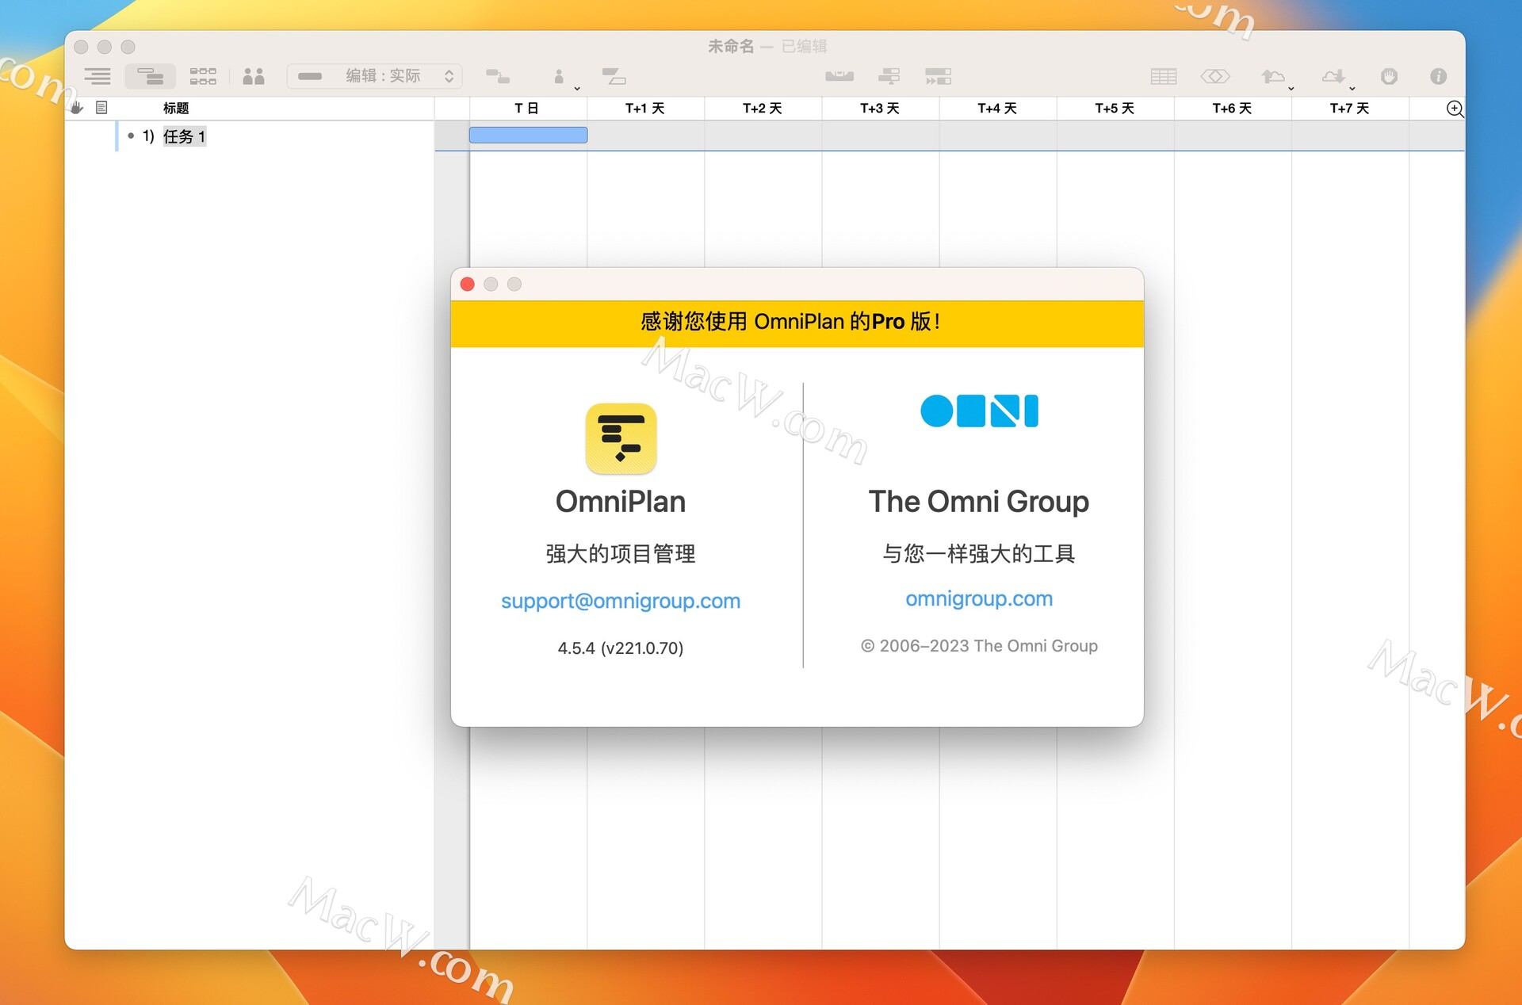Show the violations hand icon
1522x1005 pixels.
(1389, 76)
